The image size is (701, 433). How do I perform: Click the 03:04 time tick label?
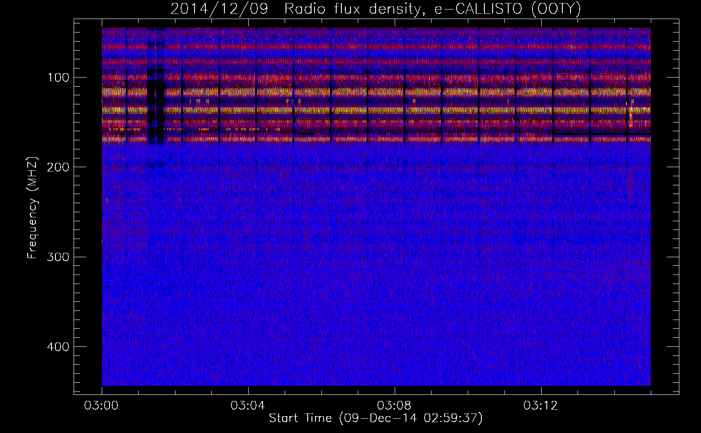tap(248, 406)
